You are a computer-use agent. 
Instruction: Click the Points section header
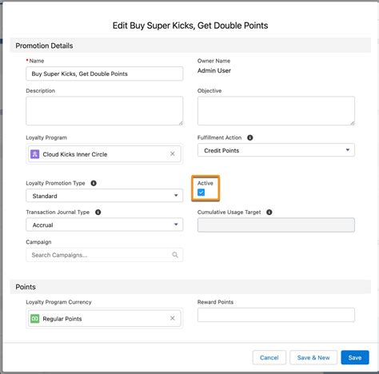tap(190, 287)
